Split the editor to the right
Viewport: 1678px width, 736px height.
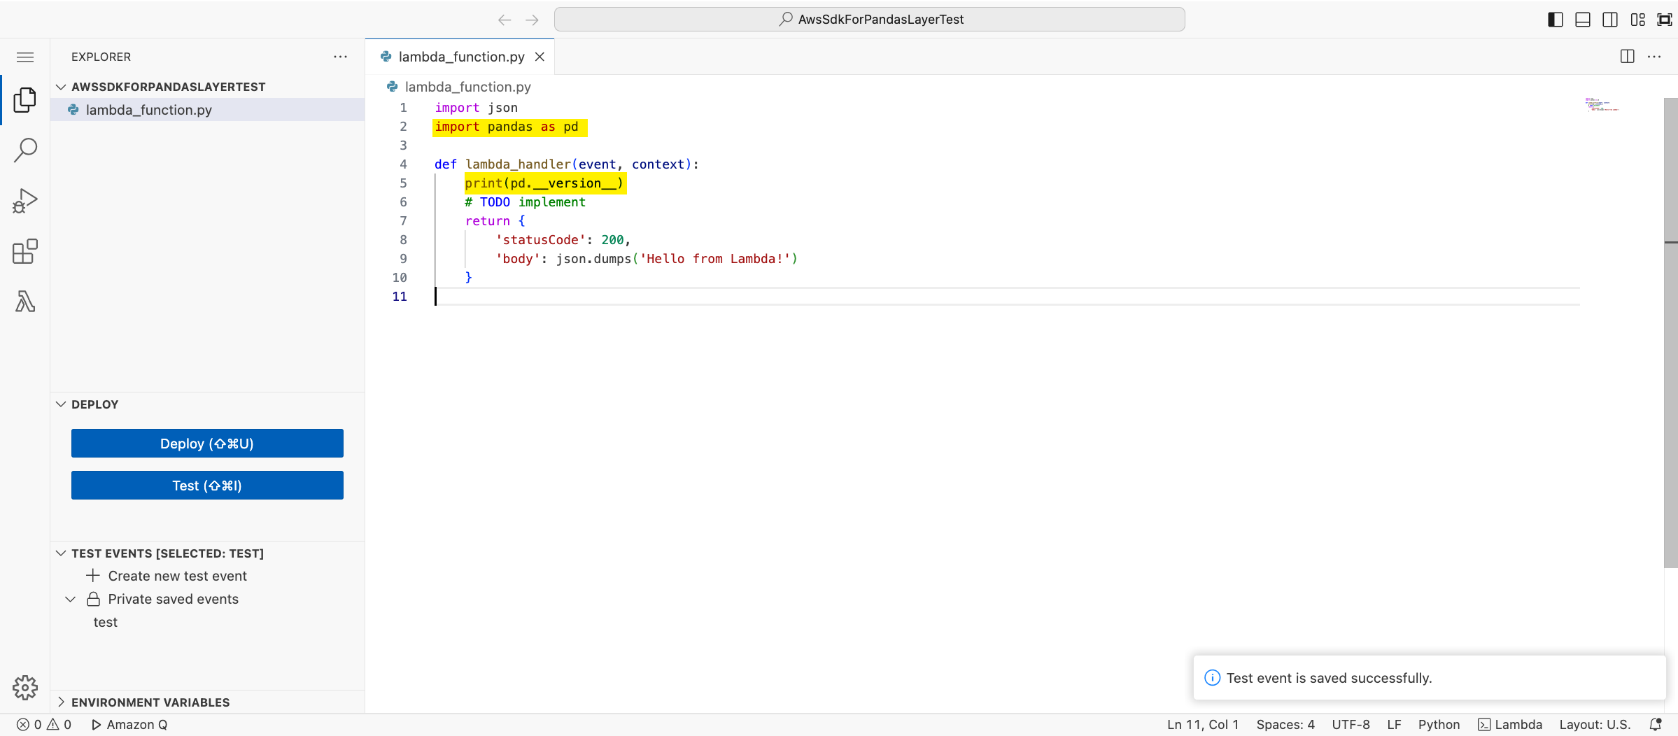(x=1628, y=57)
